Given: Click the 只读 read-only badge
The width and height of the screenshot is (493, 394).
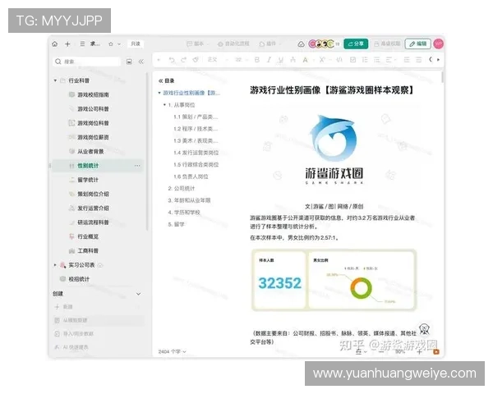Looking at the screenshot, I should (136, 44).
